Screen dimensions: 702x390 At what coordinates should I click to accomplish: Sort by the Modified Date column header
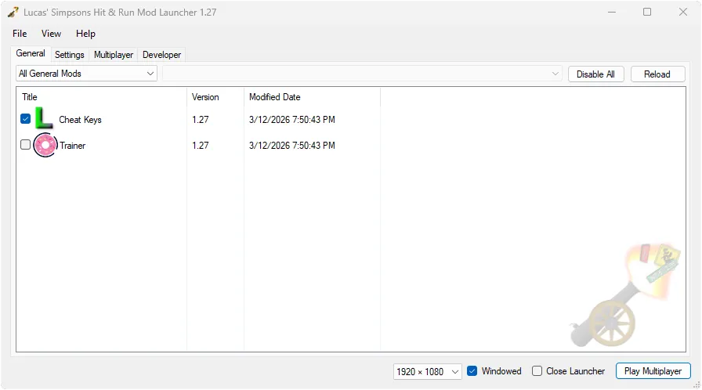[312, 97]
